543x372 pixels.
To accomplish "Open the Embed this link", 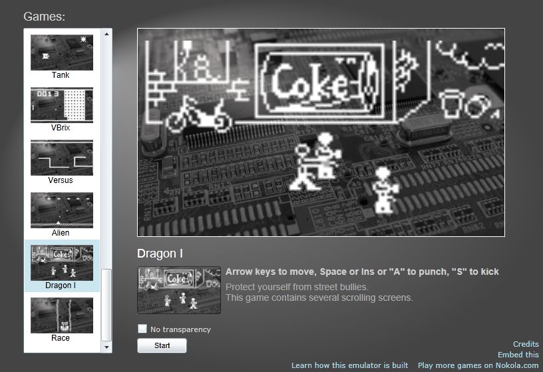I will (518, 355).
